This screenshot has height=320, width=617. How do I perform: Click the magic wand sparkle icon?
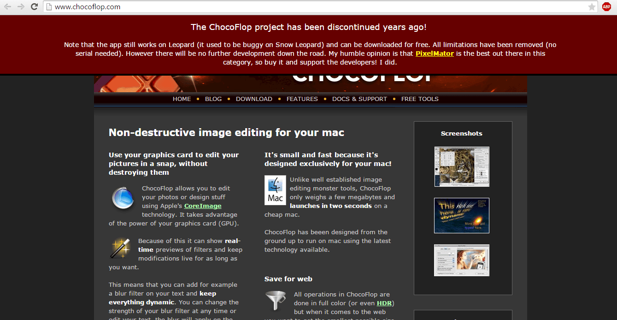[121, 248]
